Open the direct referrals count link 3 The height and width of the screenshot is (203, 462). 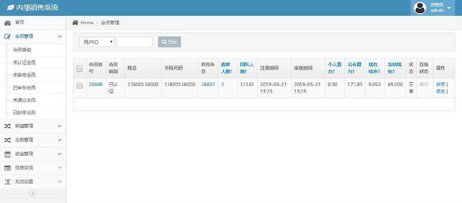tap(222, 84)
